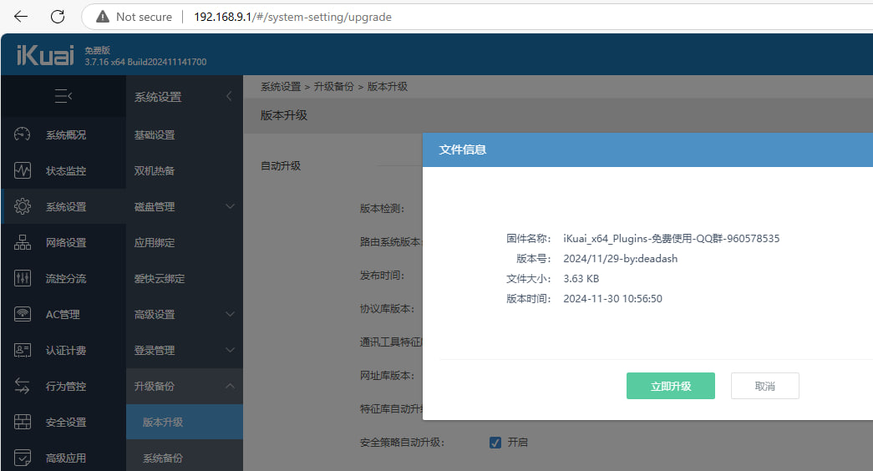Collapse the sidebar with the hamburger icon
The image size is (873, 471).
coord(63,97)
